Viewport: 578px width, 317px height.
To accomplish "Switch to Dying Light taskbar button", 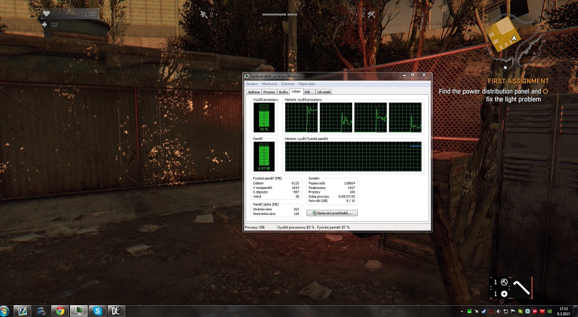I will click(116, 311).
